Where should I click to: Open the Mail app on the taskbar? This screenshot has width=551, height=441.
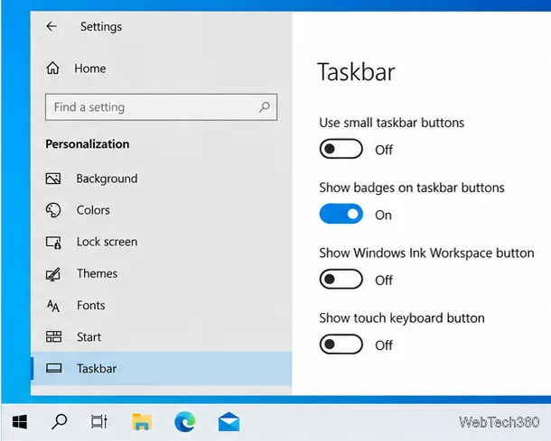229,422
